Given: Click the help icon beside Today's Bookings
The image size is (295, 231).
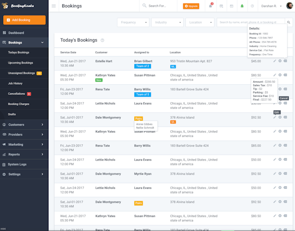Looking at the screenshot, I should point(102,41).
